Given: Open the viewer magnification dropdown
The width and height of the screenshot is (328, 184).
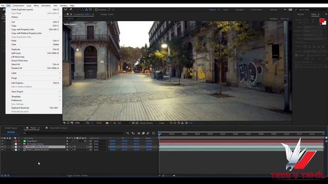Looking at the screenshot, I should point(80,123).
